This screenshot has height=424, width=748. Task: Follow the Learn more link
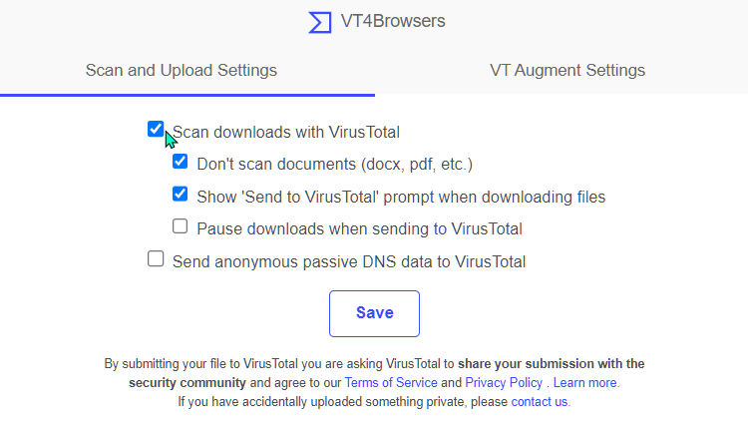coord(586,383)
